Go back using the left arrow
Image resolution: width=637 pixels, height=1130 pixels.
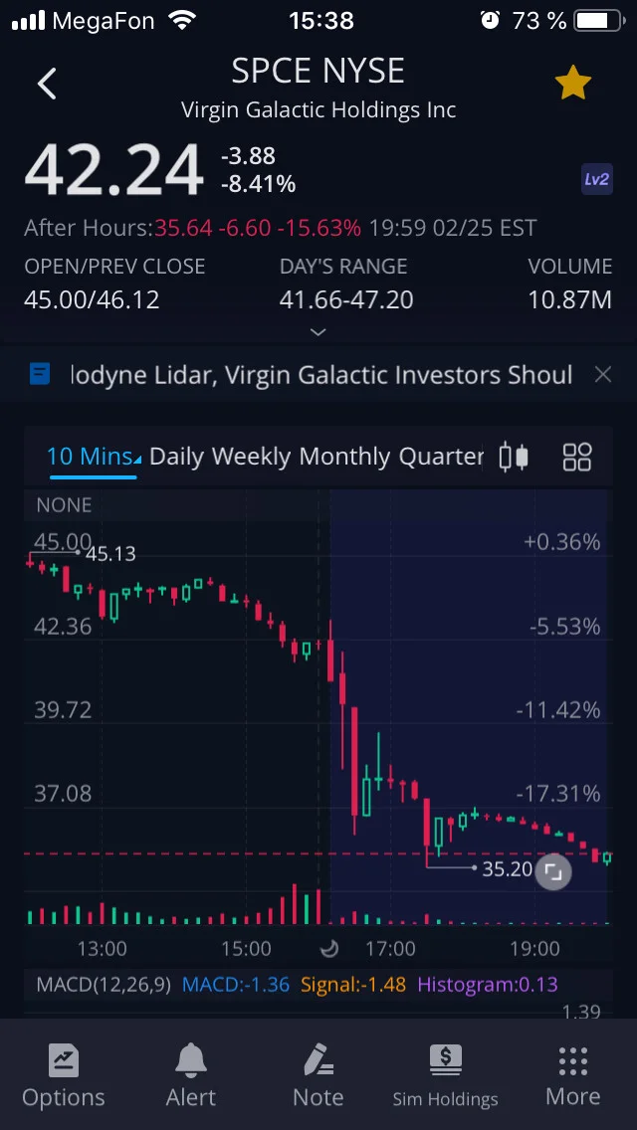pos(47,84)
